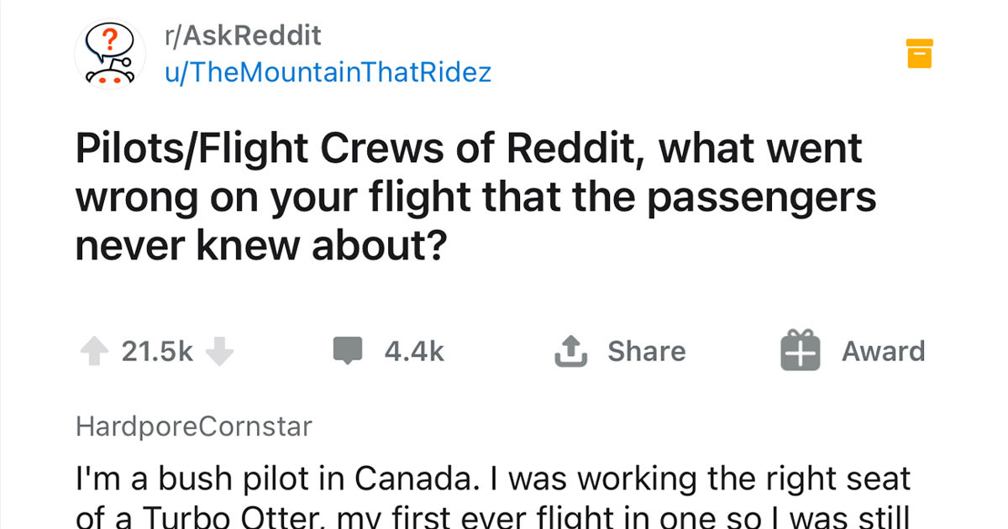This screenshot has height=529, width=1008.
Task: Click the Share button label
Action: (x=646, y=350)
